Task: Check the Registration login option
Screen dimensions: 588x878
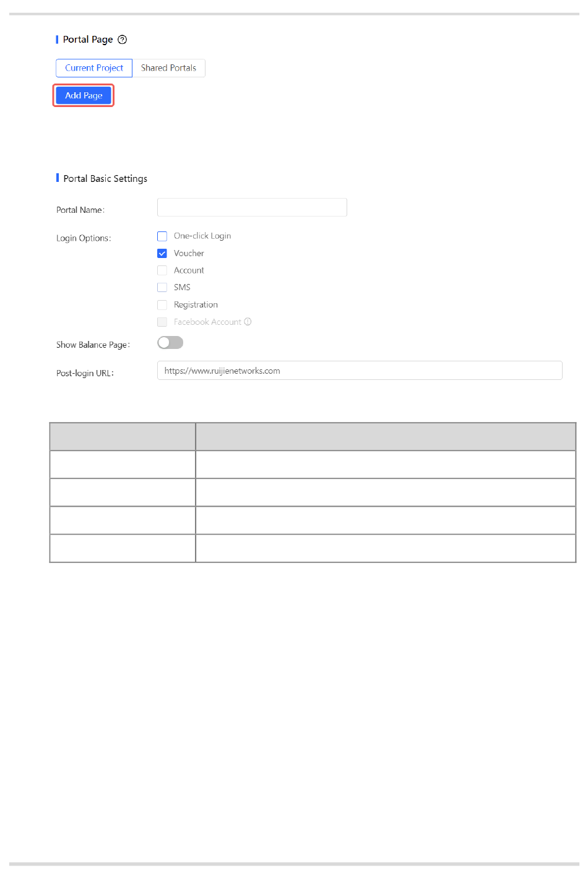Action: tap(162, 304)
